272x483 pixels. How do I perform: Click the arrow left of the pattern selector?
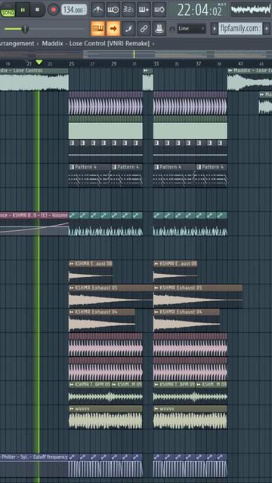[x=215, y=29]
